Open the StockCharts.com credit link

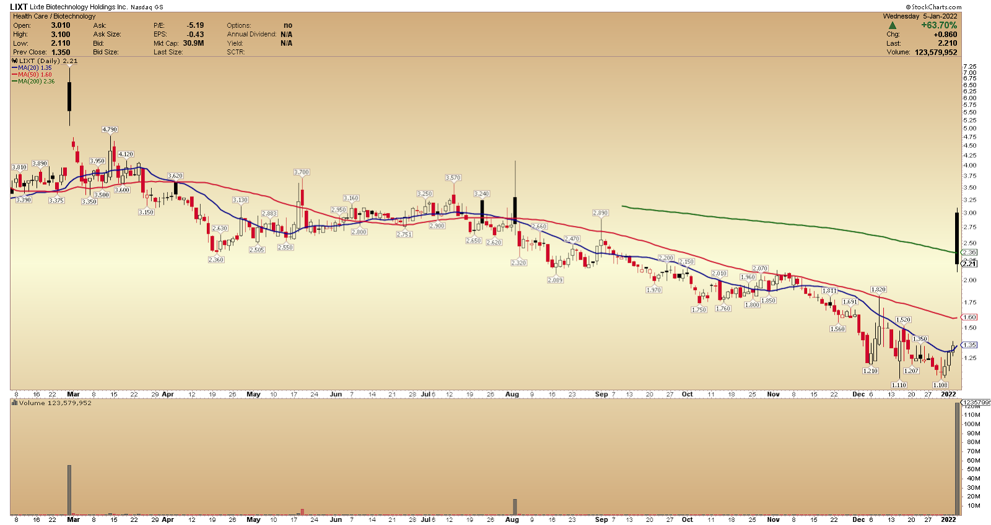[x=933, y=7]
